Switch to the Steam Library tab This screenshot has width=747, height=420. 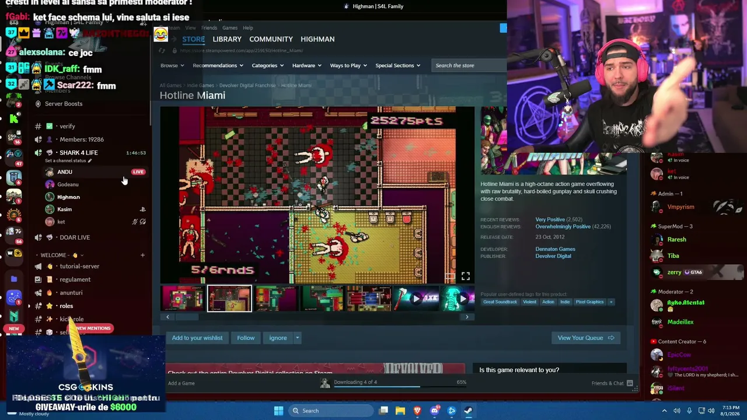point(227,39)
